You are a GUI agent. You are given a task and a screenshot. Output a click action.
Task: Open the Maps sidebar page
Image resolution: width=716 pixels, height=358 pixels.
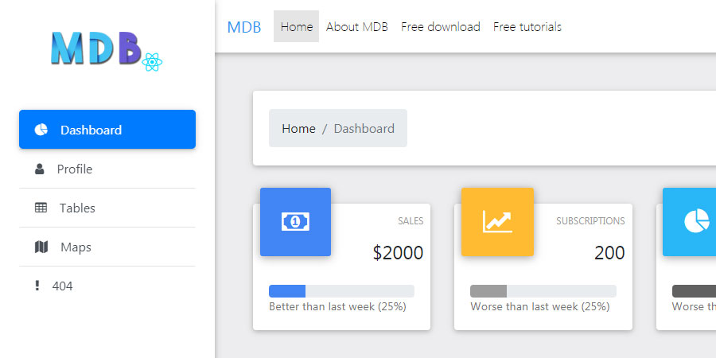(x=107, y=247)
